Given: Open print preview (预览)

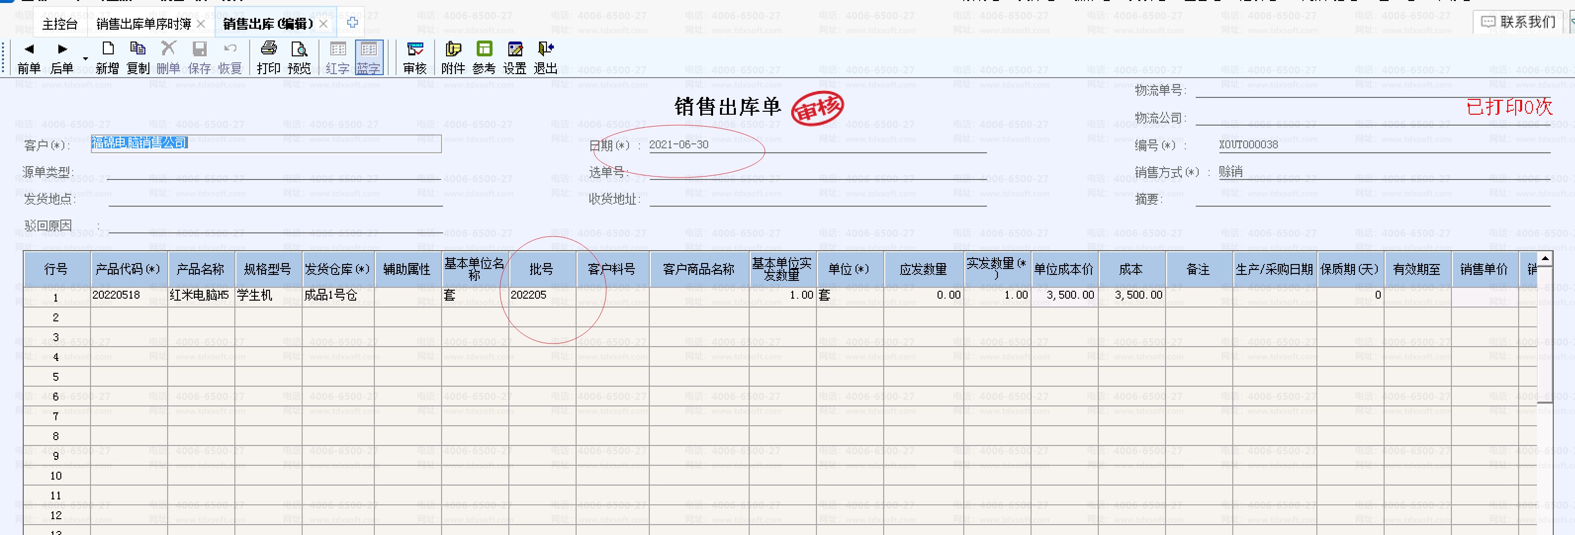Looking at the screenshot, I should click(299, 57).
